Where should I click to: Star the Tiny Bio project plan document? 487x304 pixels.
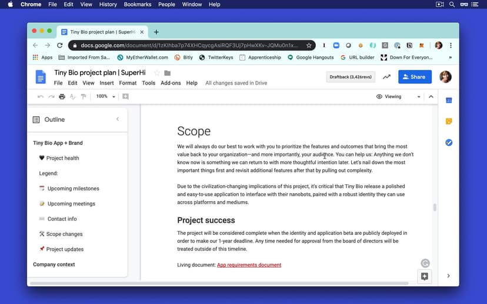(x=157, y=73)
